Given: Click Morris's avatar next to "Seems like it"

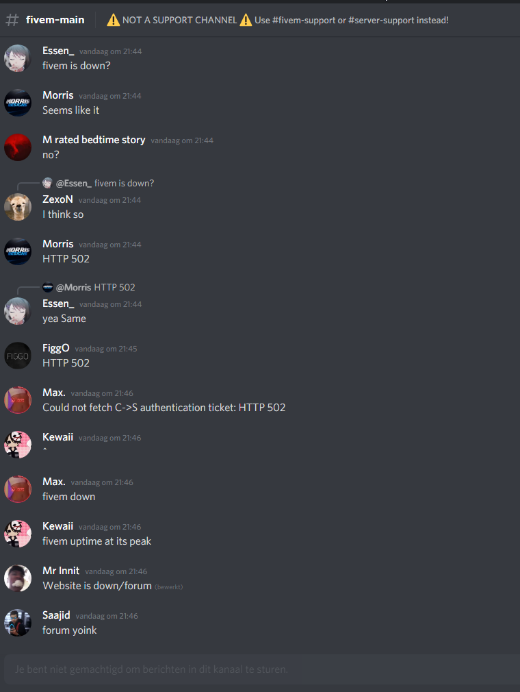Looking at the screenshot, I should 18,103.
